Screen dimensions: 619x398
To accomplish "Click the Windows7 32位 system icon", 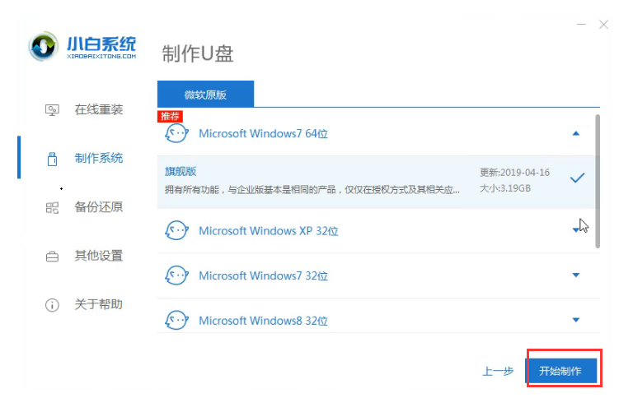I will 176,275.
